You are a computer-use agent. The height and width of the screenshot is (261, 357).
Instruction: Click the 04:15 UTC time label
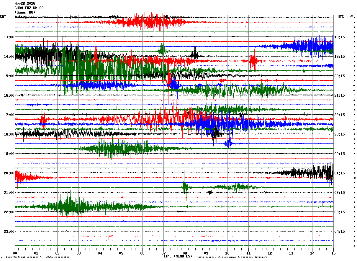[340, 232]
